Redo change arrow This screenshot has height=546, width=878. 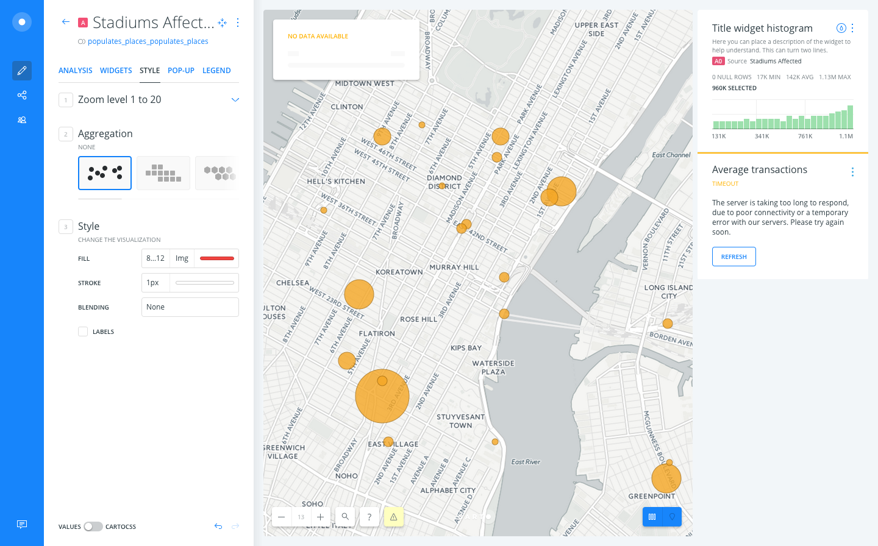click(x=235, y=526)
